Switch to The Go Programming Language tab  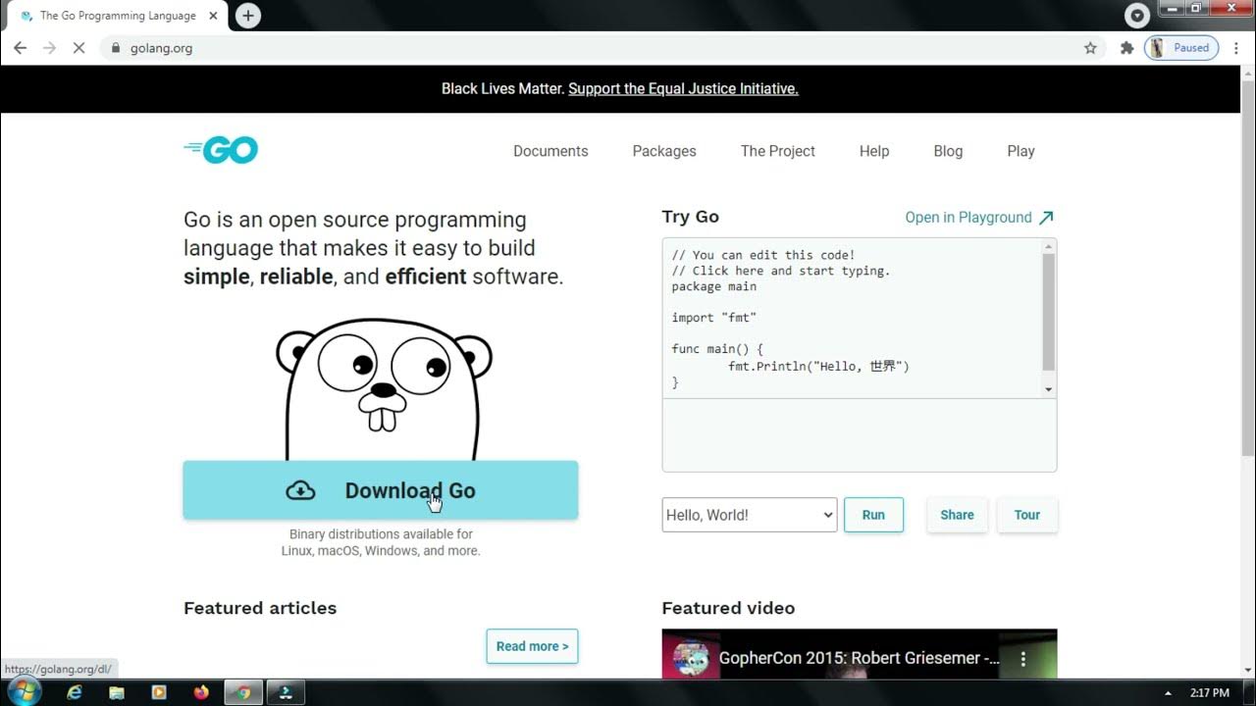coord(116,16)
